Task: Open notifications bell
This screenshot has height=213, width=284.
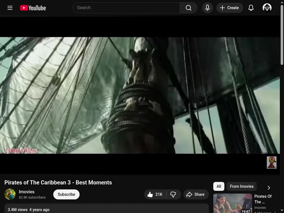Action: pos(251,8)
